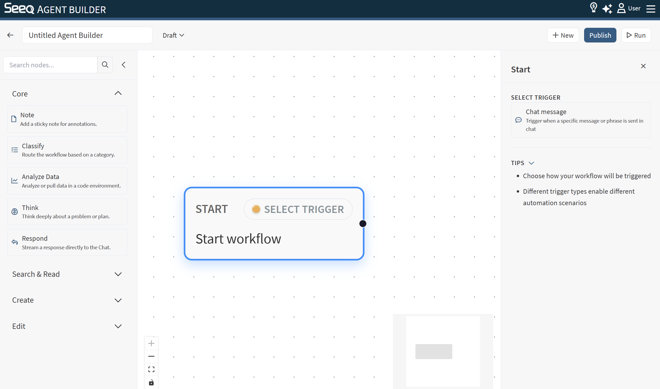The image size is (660, 389).
Task: Expand the Search & Read section
Action: click(118, 274)
